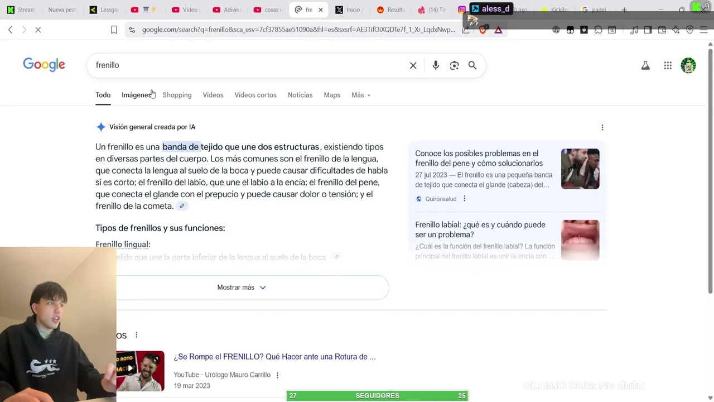Select the Todo search tab
Screen dimensions: 714x402
click(103, 95)
